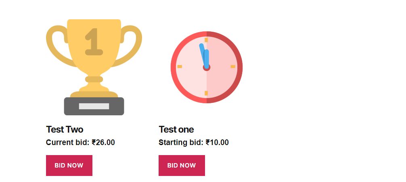Click the trophy's left handle
Viewport: 406px width, 182px height.
[54, 42]
